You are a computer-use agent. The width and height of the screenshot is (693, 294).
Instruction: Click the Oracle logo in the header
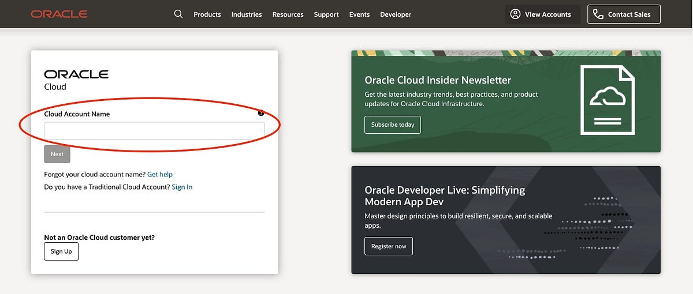pos(59,14)
